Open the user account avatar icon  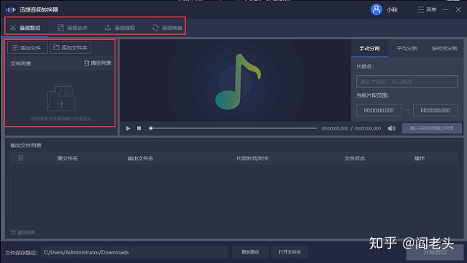(x=377, y=9)
